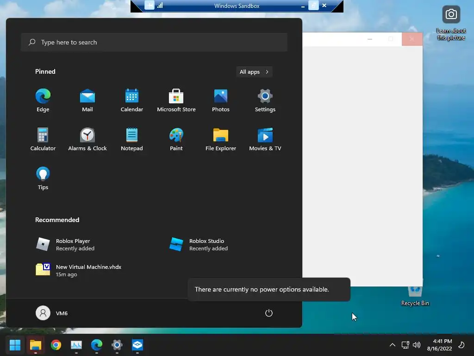Open Edge from the taskbar
The height and width of the screenshot is (356, 474).
(x=97, y=345)
